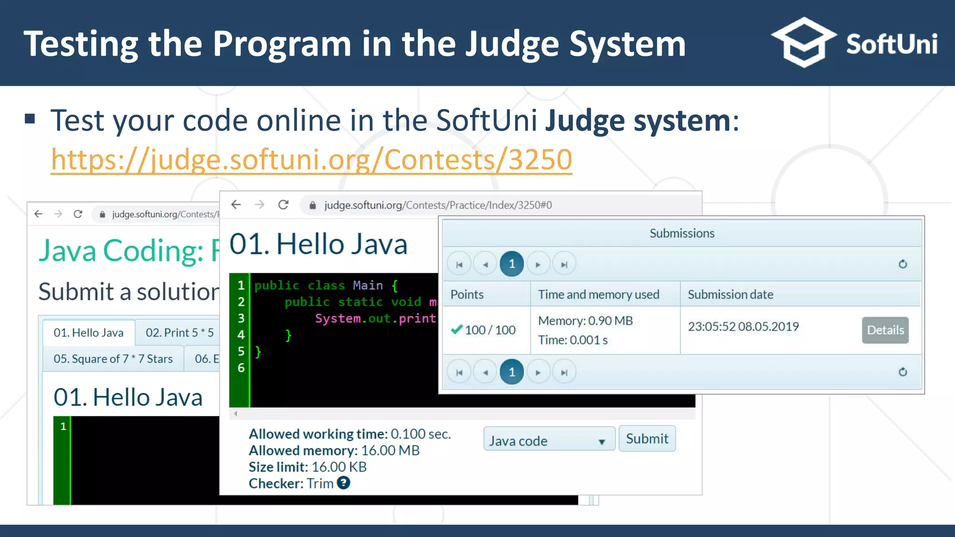Click the Java Coding heading in rear window

(x=129, y=251)
